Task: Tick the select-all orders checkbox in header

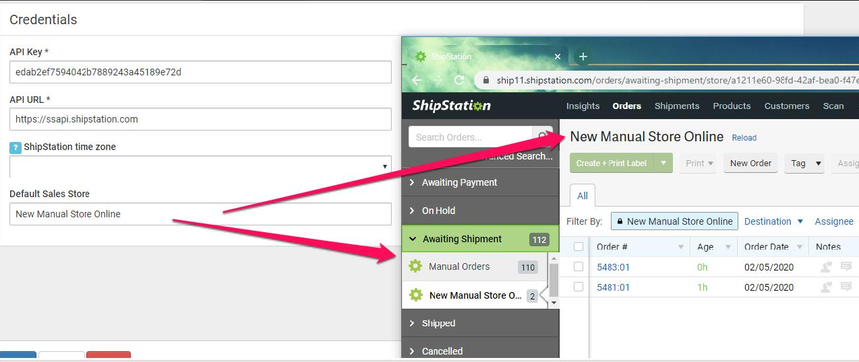Action: tap(579, 247)
